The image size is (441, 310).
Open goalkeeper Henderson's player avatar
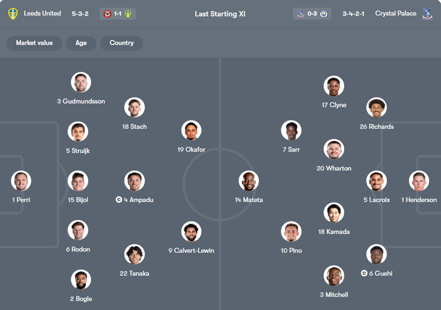click(419, 181)
